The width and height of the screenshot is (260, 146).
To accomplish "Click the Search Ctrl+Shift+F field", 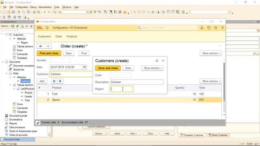I will click(167, 28).
